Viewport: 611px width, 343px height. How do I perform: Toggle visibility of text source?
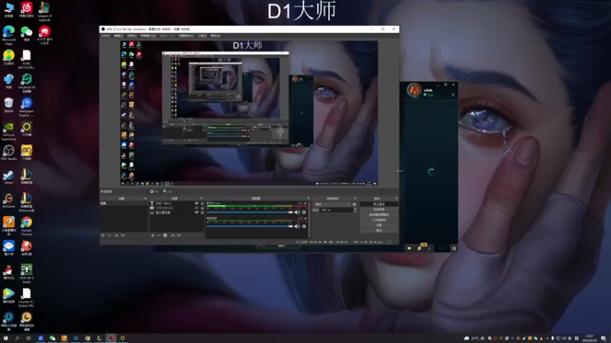196,204
